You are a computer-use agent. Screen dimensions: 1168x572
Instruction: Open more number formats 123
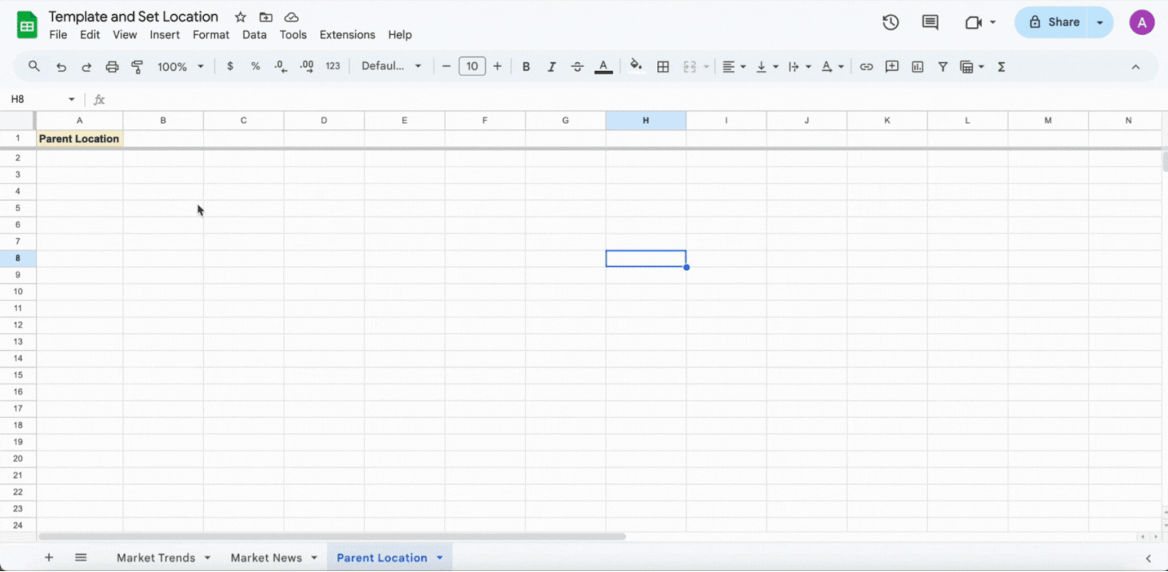click(x=332, y=67)
